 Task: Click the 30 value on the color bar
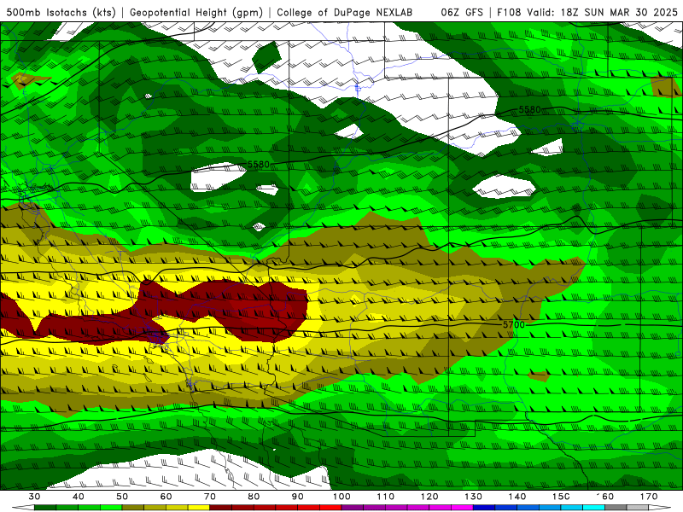34,497
